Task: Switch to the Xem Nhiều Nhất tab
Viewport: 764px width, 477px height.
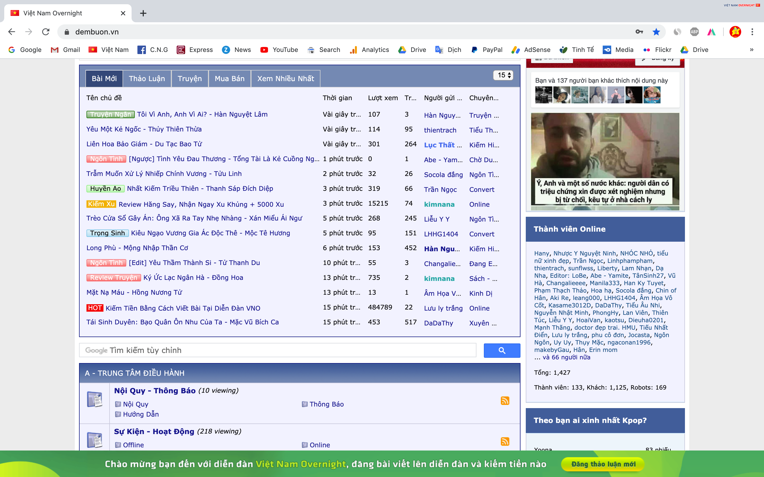Action: [x=285, y=78]
